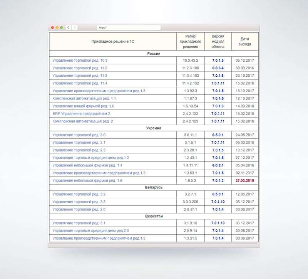Click release number 3.1.3.10
The height and width of the screenshot is (279, 308).
[x=190, y=223]
